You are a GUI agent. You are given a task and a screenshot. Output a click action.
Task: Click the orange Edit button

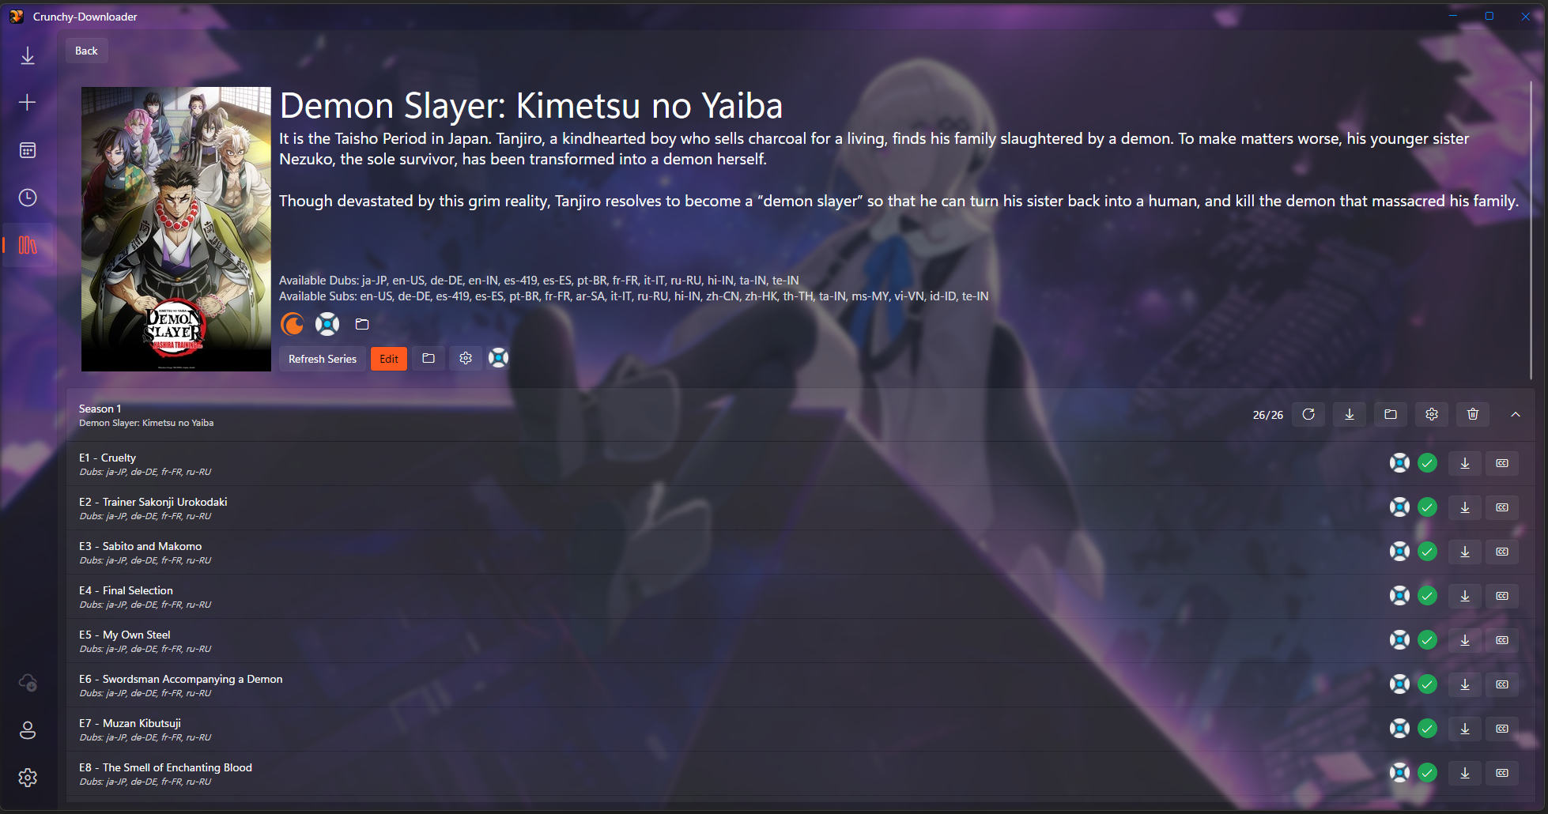coord(389,359)
